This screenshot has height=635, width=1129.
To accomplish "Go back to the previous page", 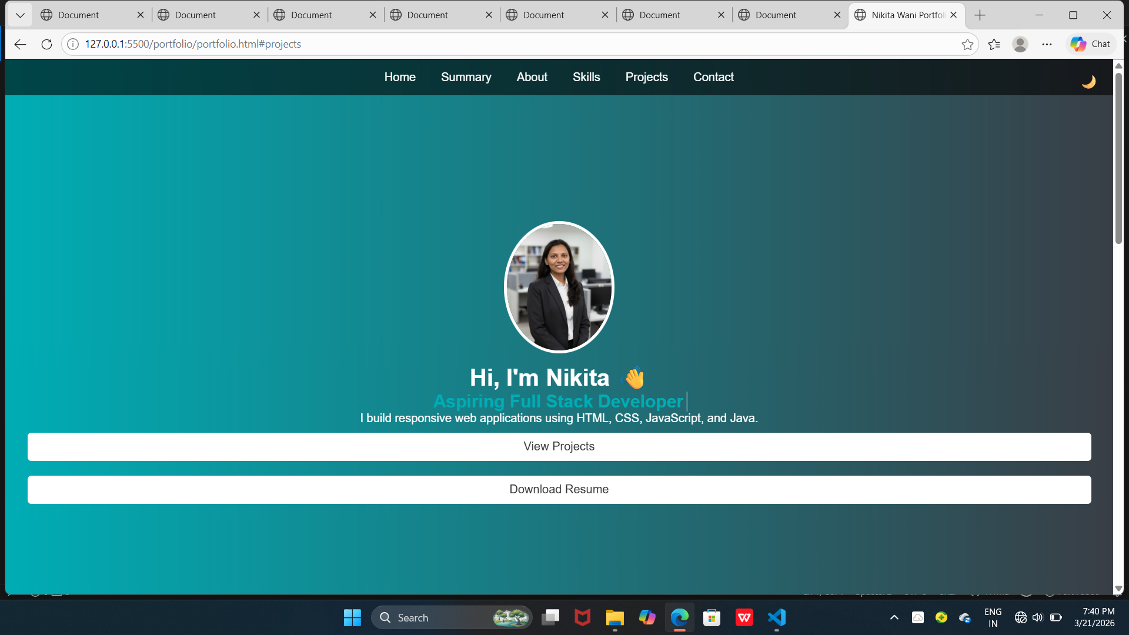I will pyautogui.click(x=20, y=44).
